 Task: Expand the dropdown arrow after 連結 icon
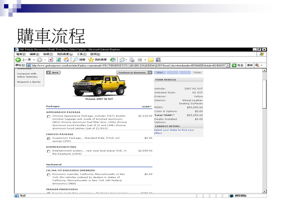coord(262,65)
